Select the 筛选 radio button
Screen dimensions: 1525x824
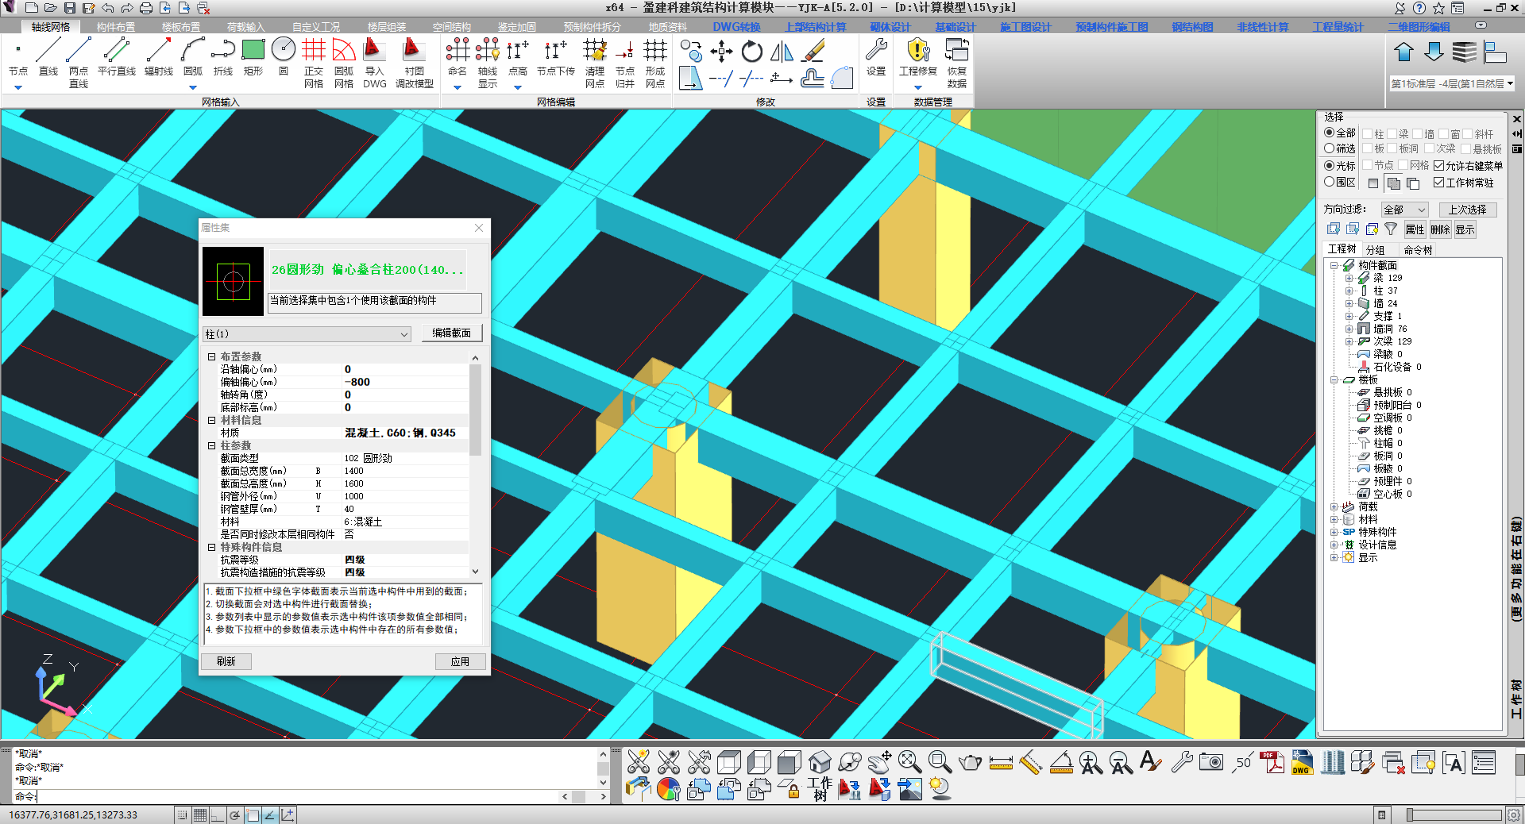click(1330, 148)
